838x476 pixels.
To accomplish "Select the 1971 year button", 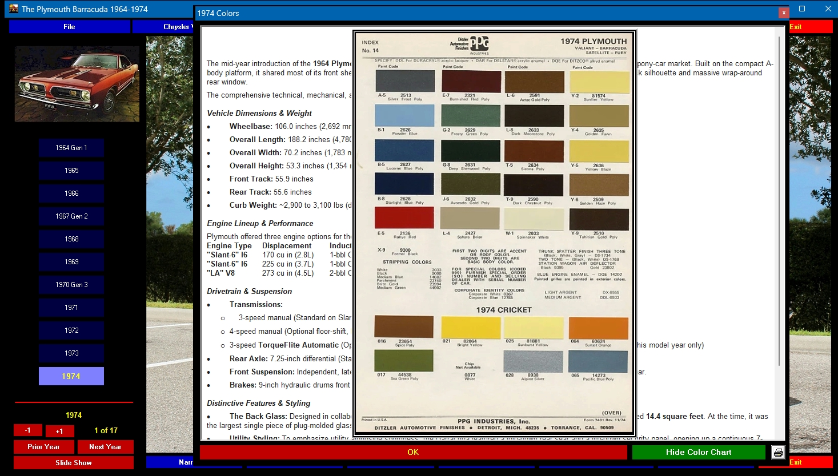I will pos(71,308).
